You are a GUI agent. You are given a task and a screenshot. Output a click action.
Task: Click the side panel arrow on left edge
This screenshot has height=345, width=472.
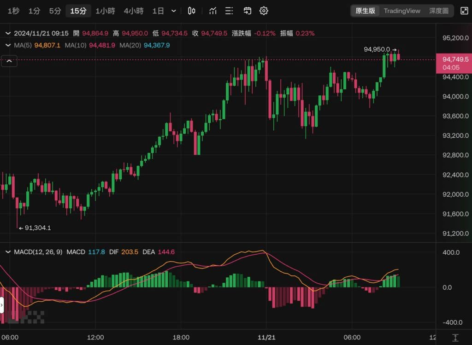[x=1, y=305]
